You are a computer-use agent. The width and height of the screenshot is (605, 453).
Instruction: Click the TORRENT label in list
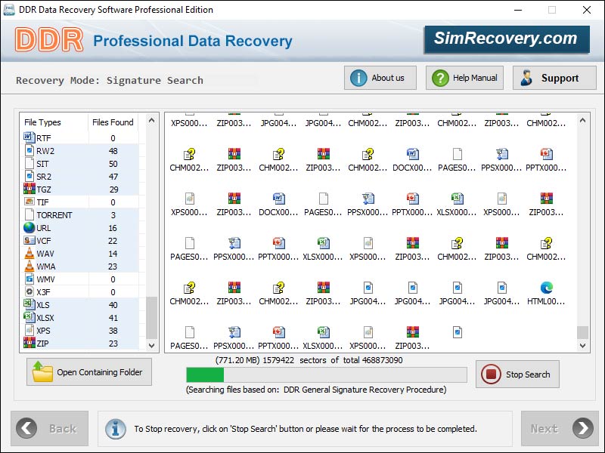(54, 215)
